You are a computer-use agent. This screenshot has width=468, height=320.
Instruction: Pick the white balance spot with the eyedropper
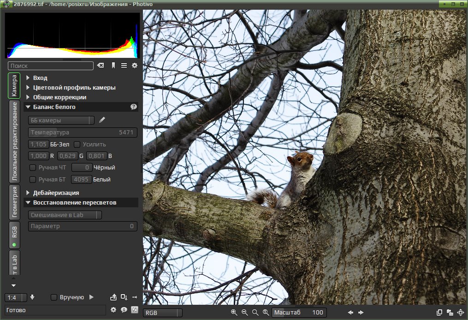[x=102, y=120]
